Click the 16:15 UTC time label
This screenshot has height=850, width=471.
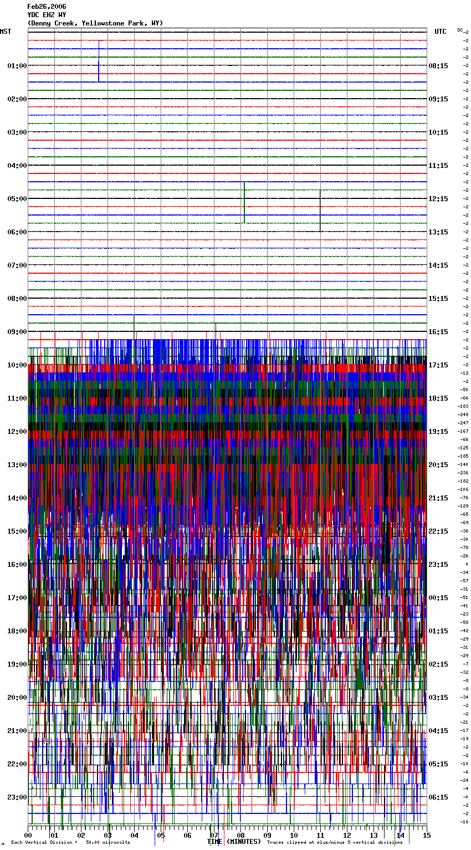(438, 331)
